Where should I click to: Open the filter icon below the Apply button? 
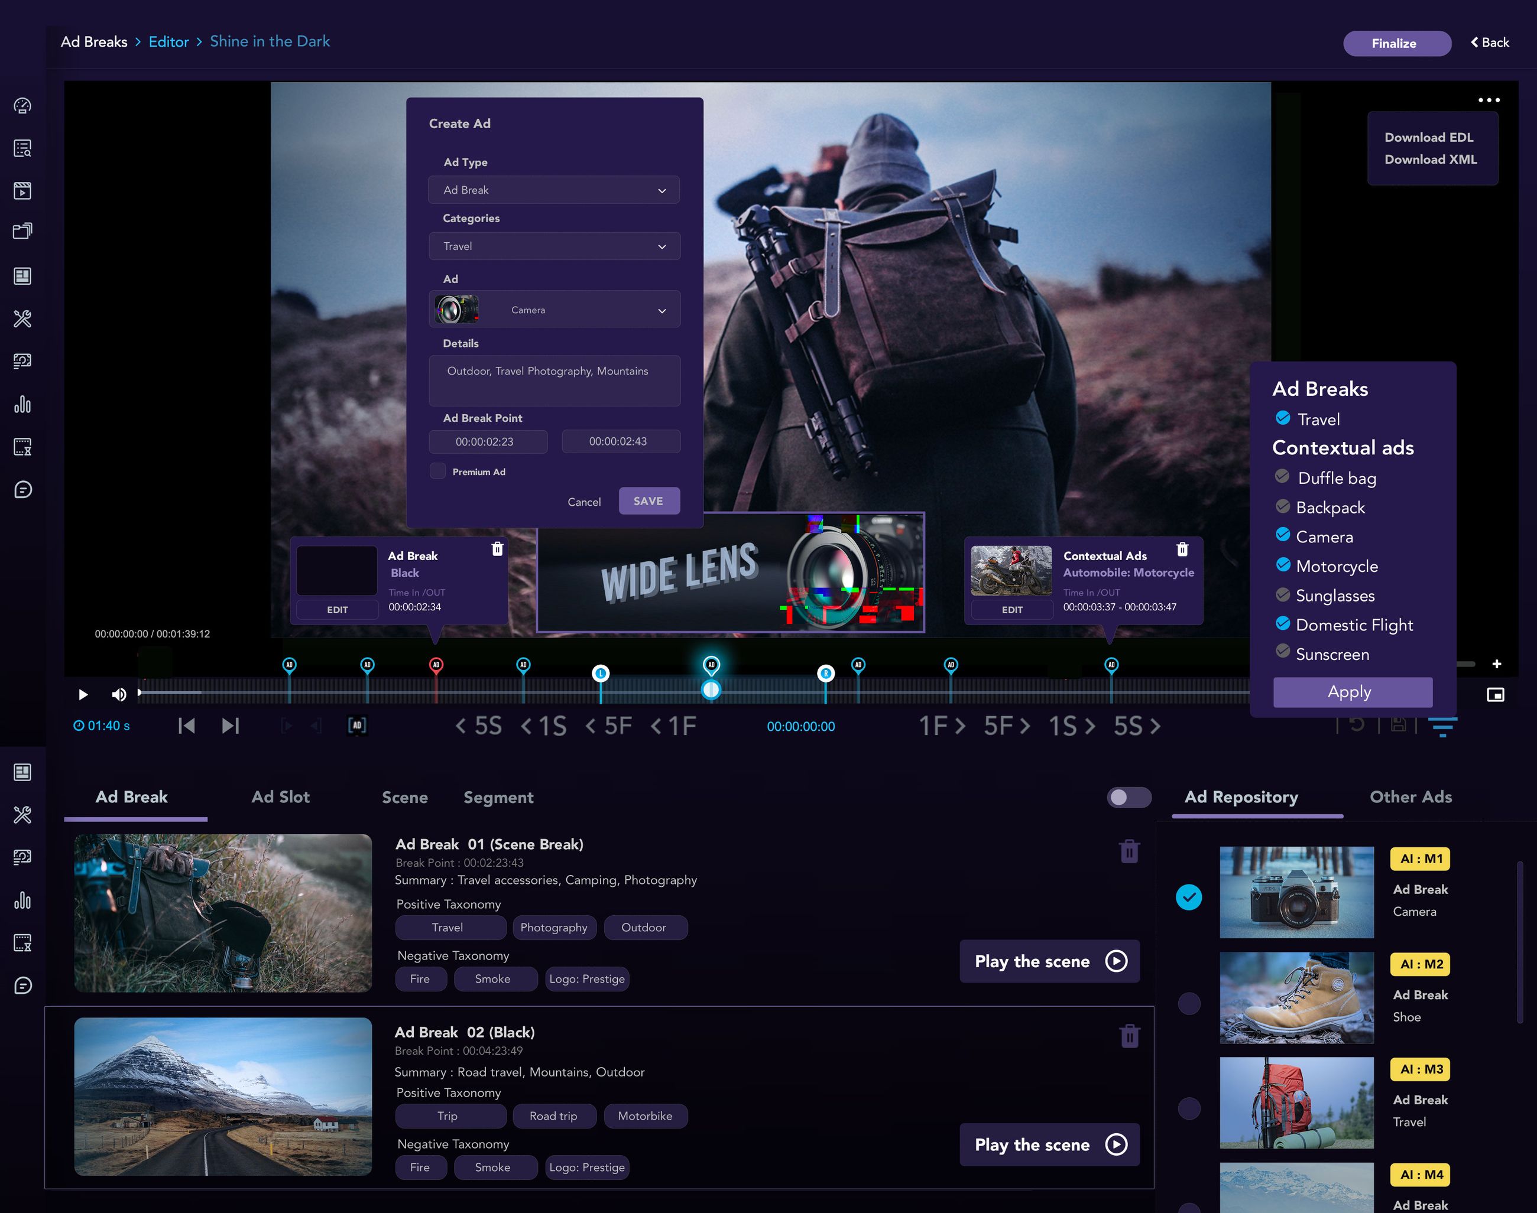(x=1442, y=727)
